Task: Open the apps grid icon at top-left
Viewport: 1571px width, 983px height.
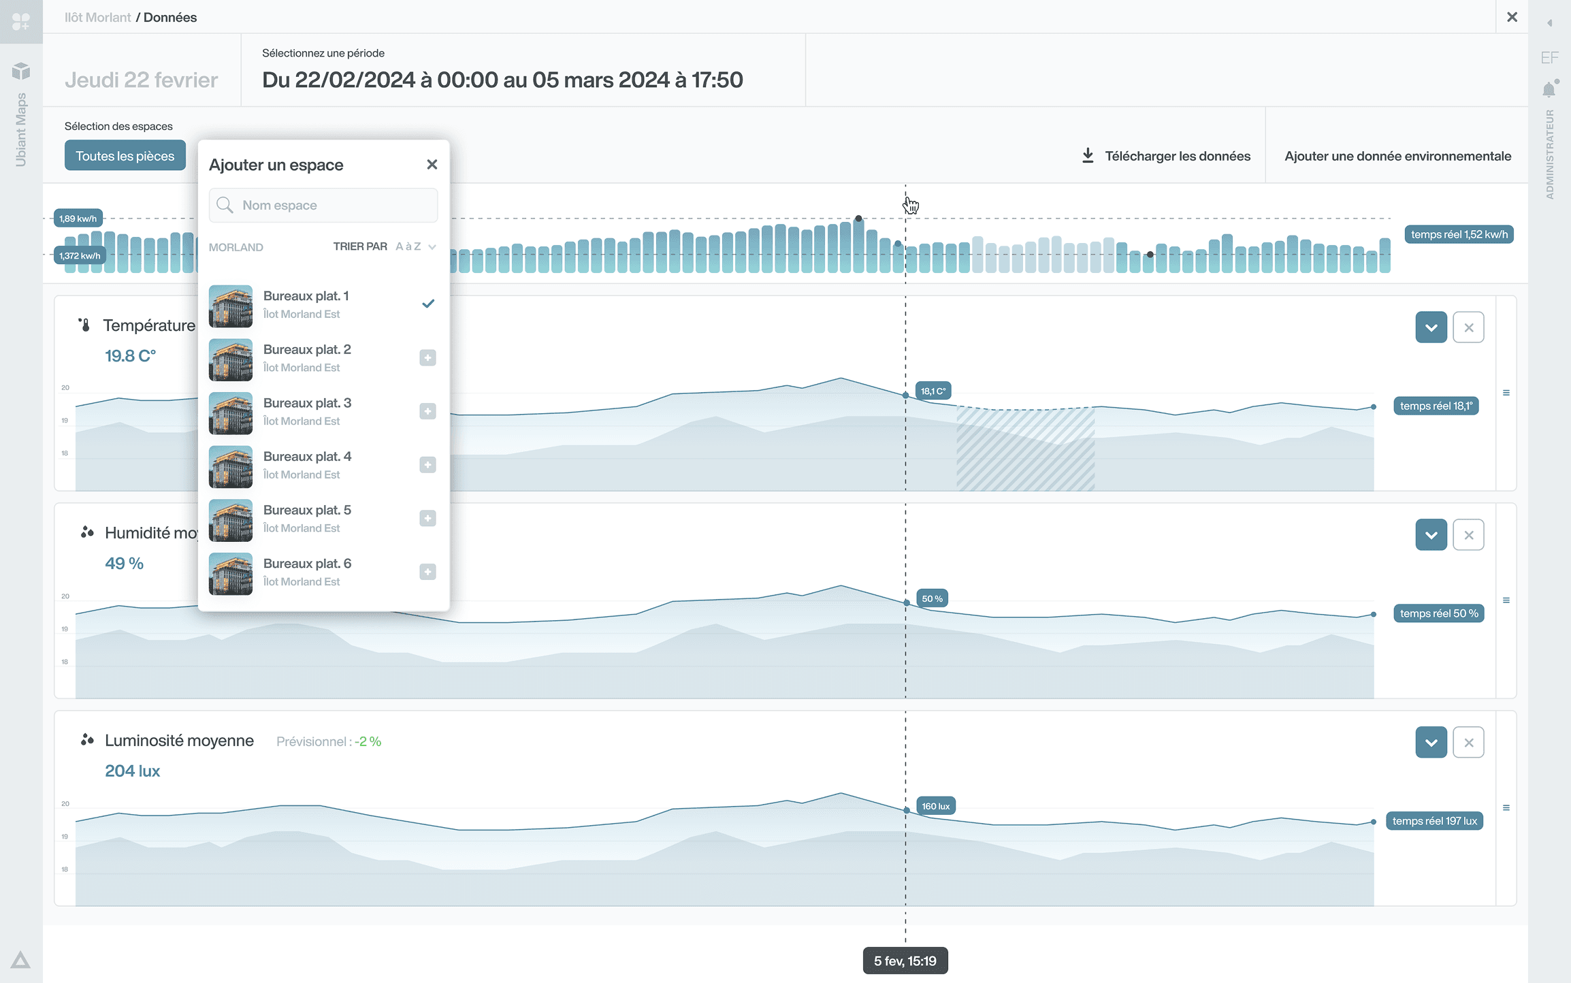Action: click(21, 22)
